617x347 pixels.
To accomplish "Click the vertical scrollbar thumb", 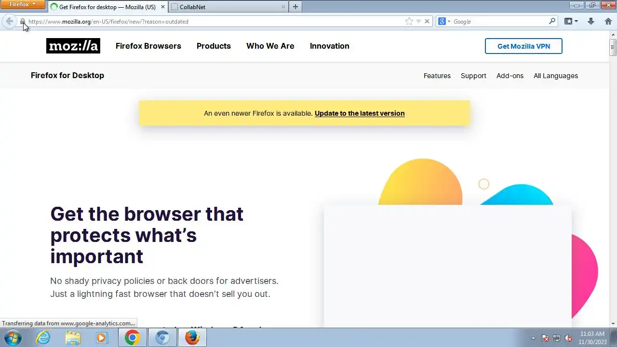I will coord(613,47).
